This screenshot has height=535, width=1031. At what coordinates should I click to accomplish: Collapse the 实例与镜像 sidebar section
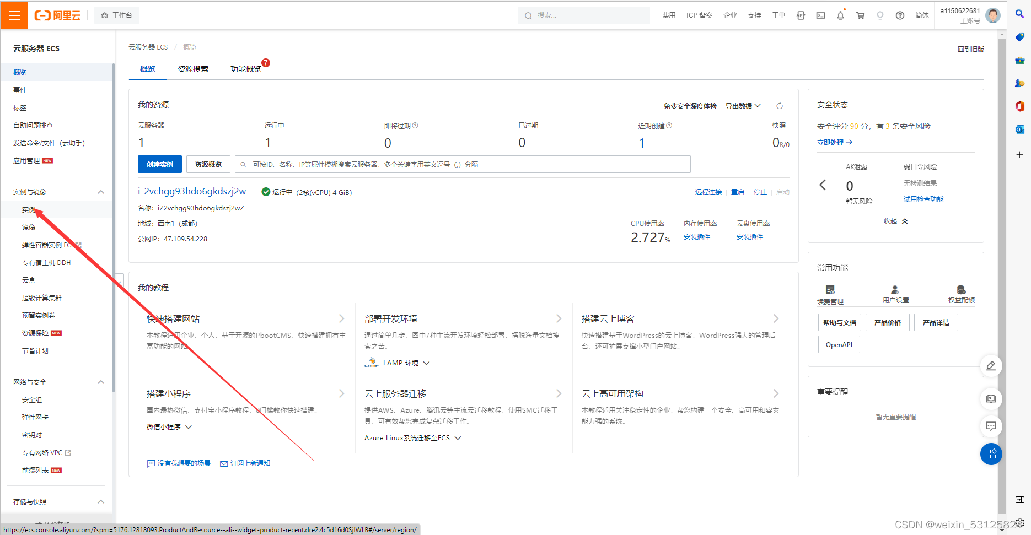tap(101, 192)
